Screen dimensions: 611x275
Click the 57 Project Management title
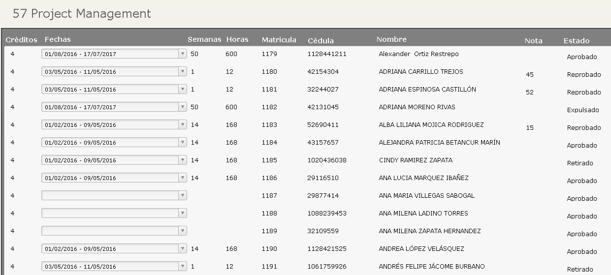pyautogui.click(x=82, y=14)
